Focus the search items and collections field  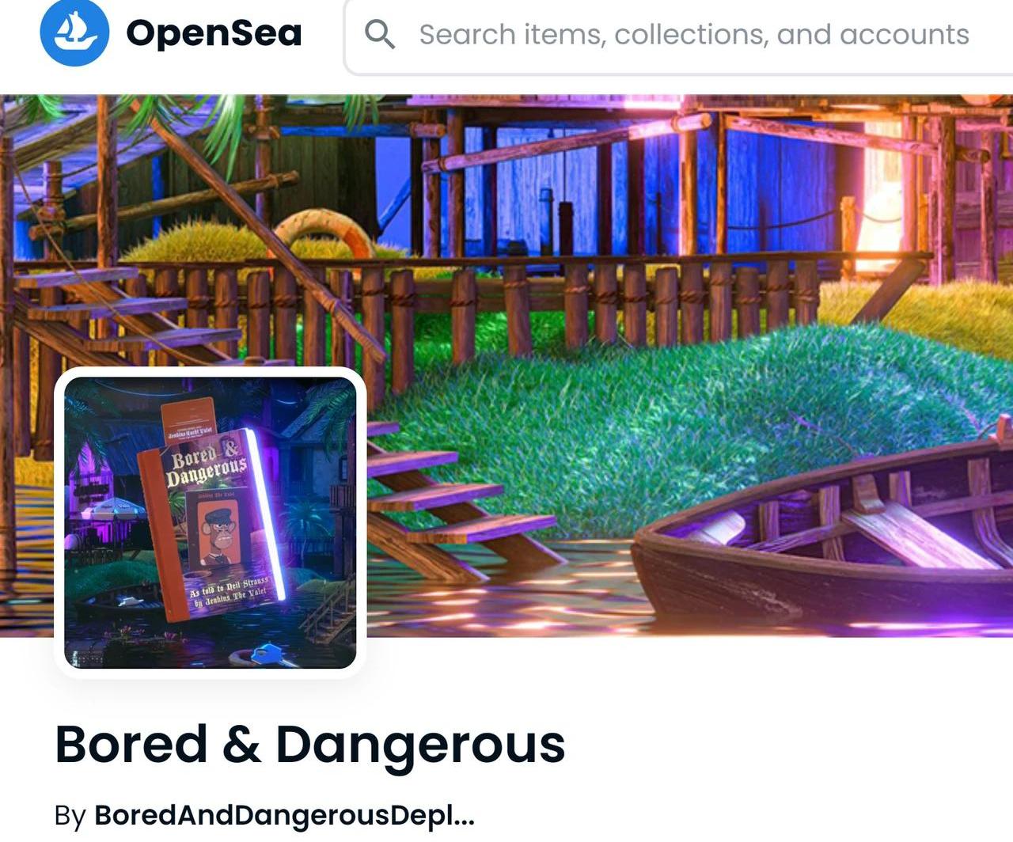[679, 36]
